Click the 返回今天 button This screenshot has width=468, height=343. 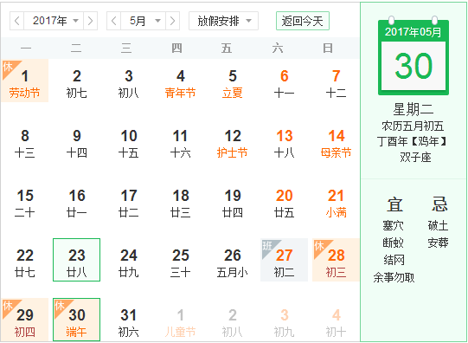pos(303,21)
